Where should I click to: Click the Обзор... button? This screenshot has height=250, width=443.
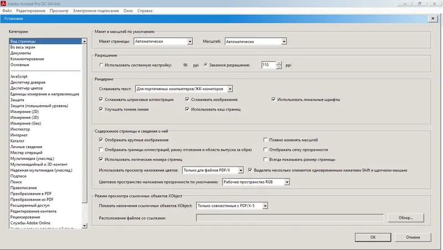(x=406, y=217)
